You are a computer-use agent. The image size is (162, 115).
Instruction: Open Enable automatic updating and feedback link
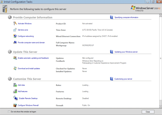33,58
